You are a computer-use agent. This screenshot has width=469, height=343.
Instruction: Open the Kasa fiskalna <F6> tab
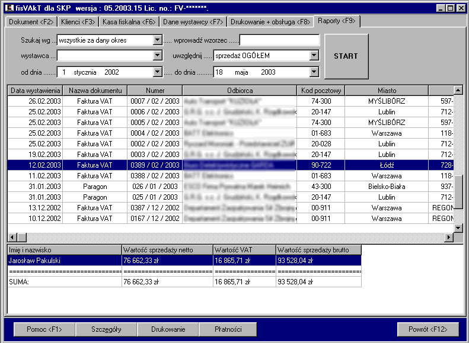tap(129, 21)
